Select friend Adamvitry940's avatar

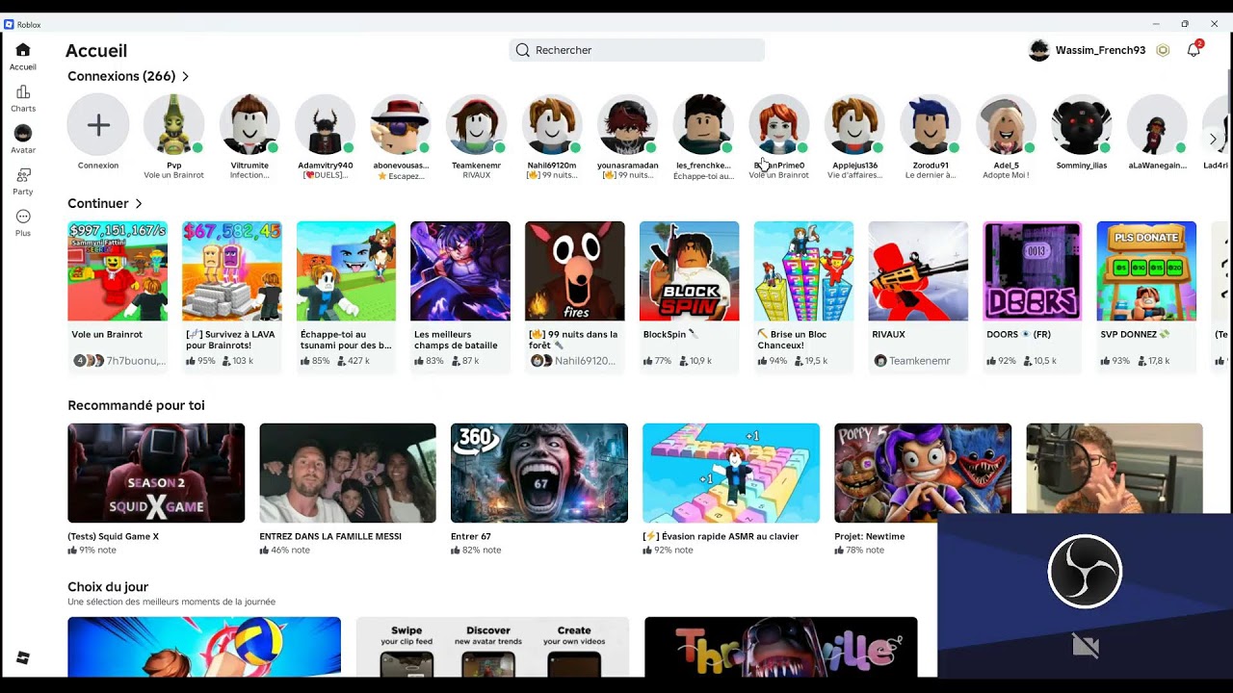pyautogui.click(x=326, y=125)
